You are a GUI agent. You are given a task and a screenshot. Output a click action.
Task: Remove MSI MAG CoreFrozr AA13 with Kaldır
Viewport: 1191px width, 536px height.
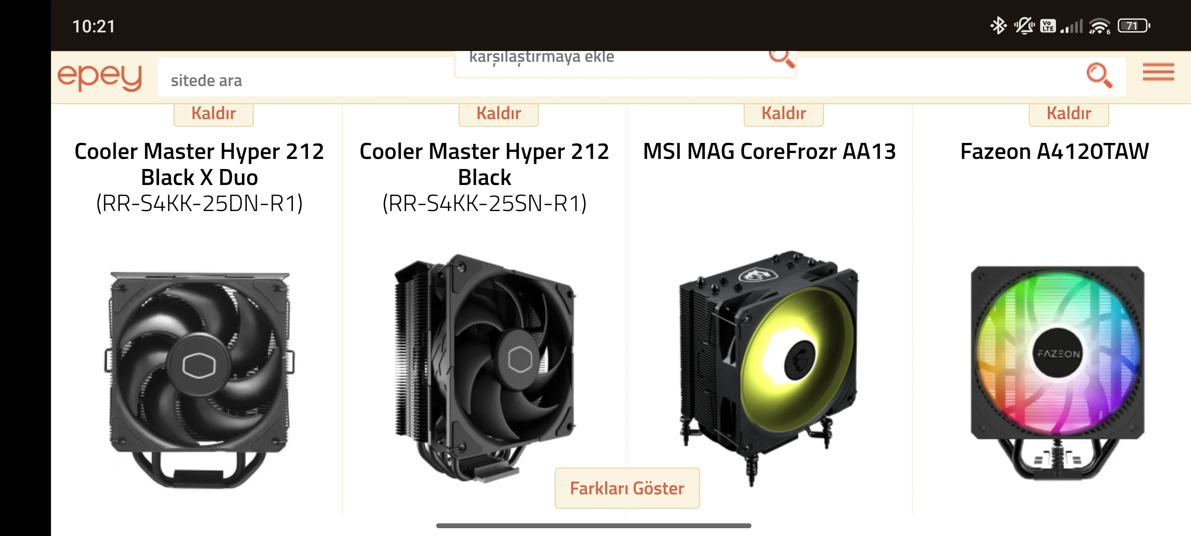tap(784, 114)
